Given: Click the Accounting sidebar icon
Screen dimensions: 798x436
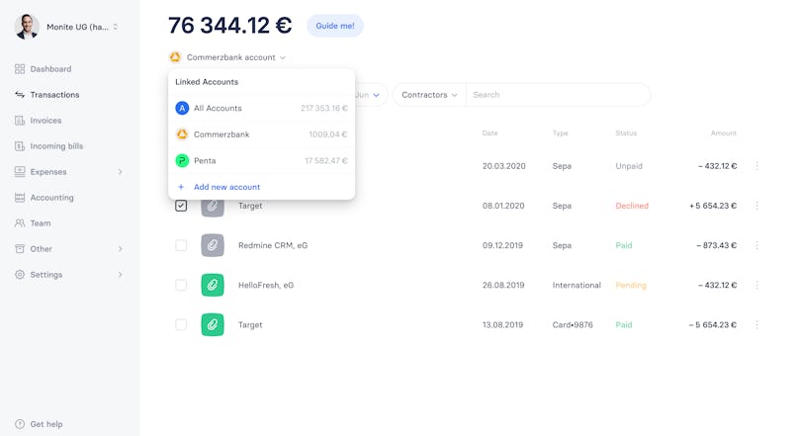Looking at the screenshot, I should pyautogui.click(x=20, y=198).
